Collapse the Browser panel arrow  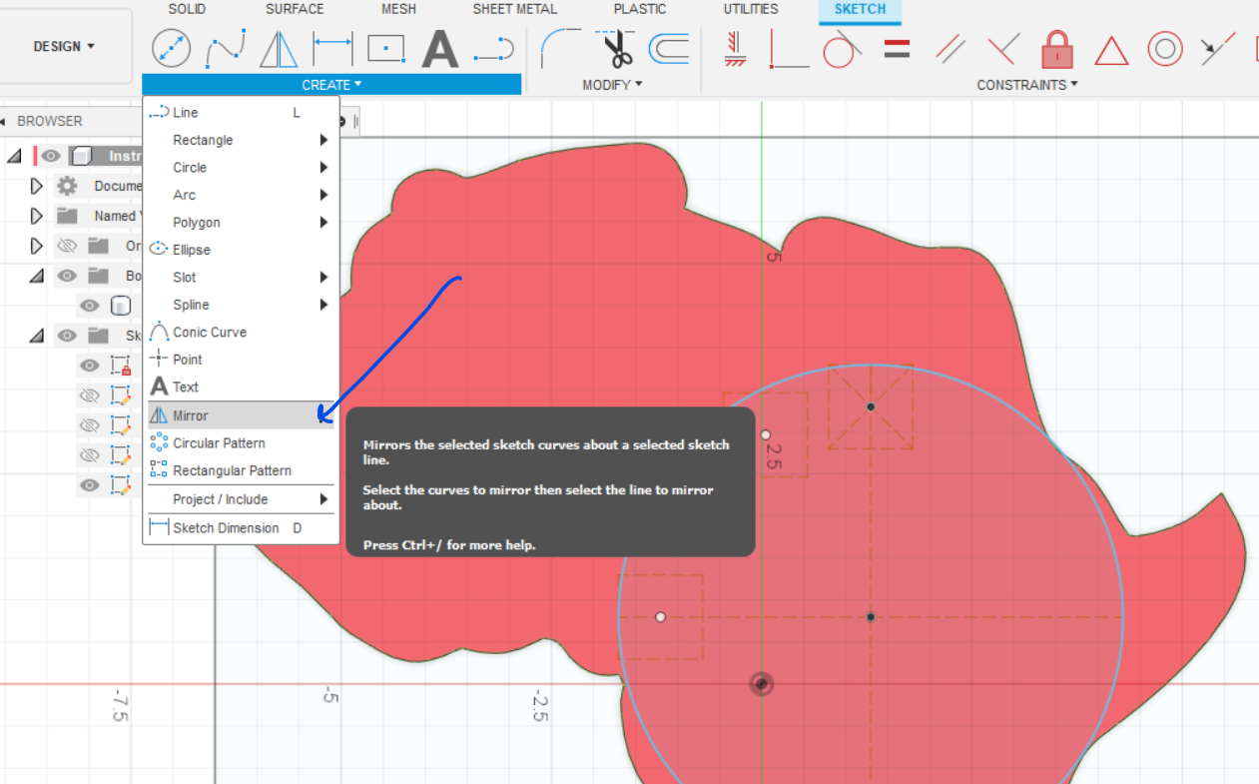coord(8,120)
